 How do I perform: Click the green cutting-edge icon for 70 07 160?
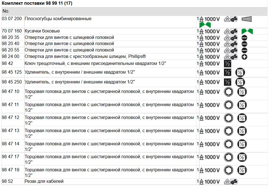pyautogui.click(x=247, y=31)
